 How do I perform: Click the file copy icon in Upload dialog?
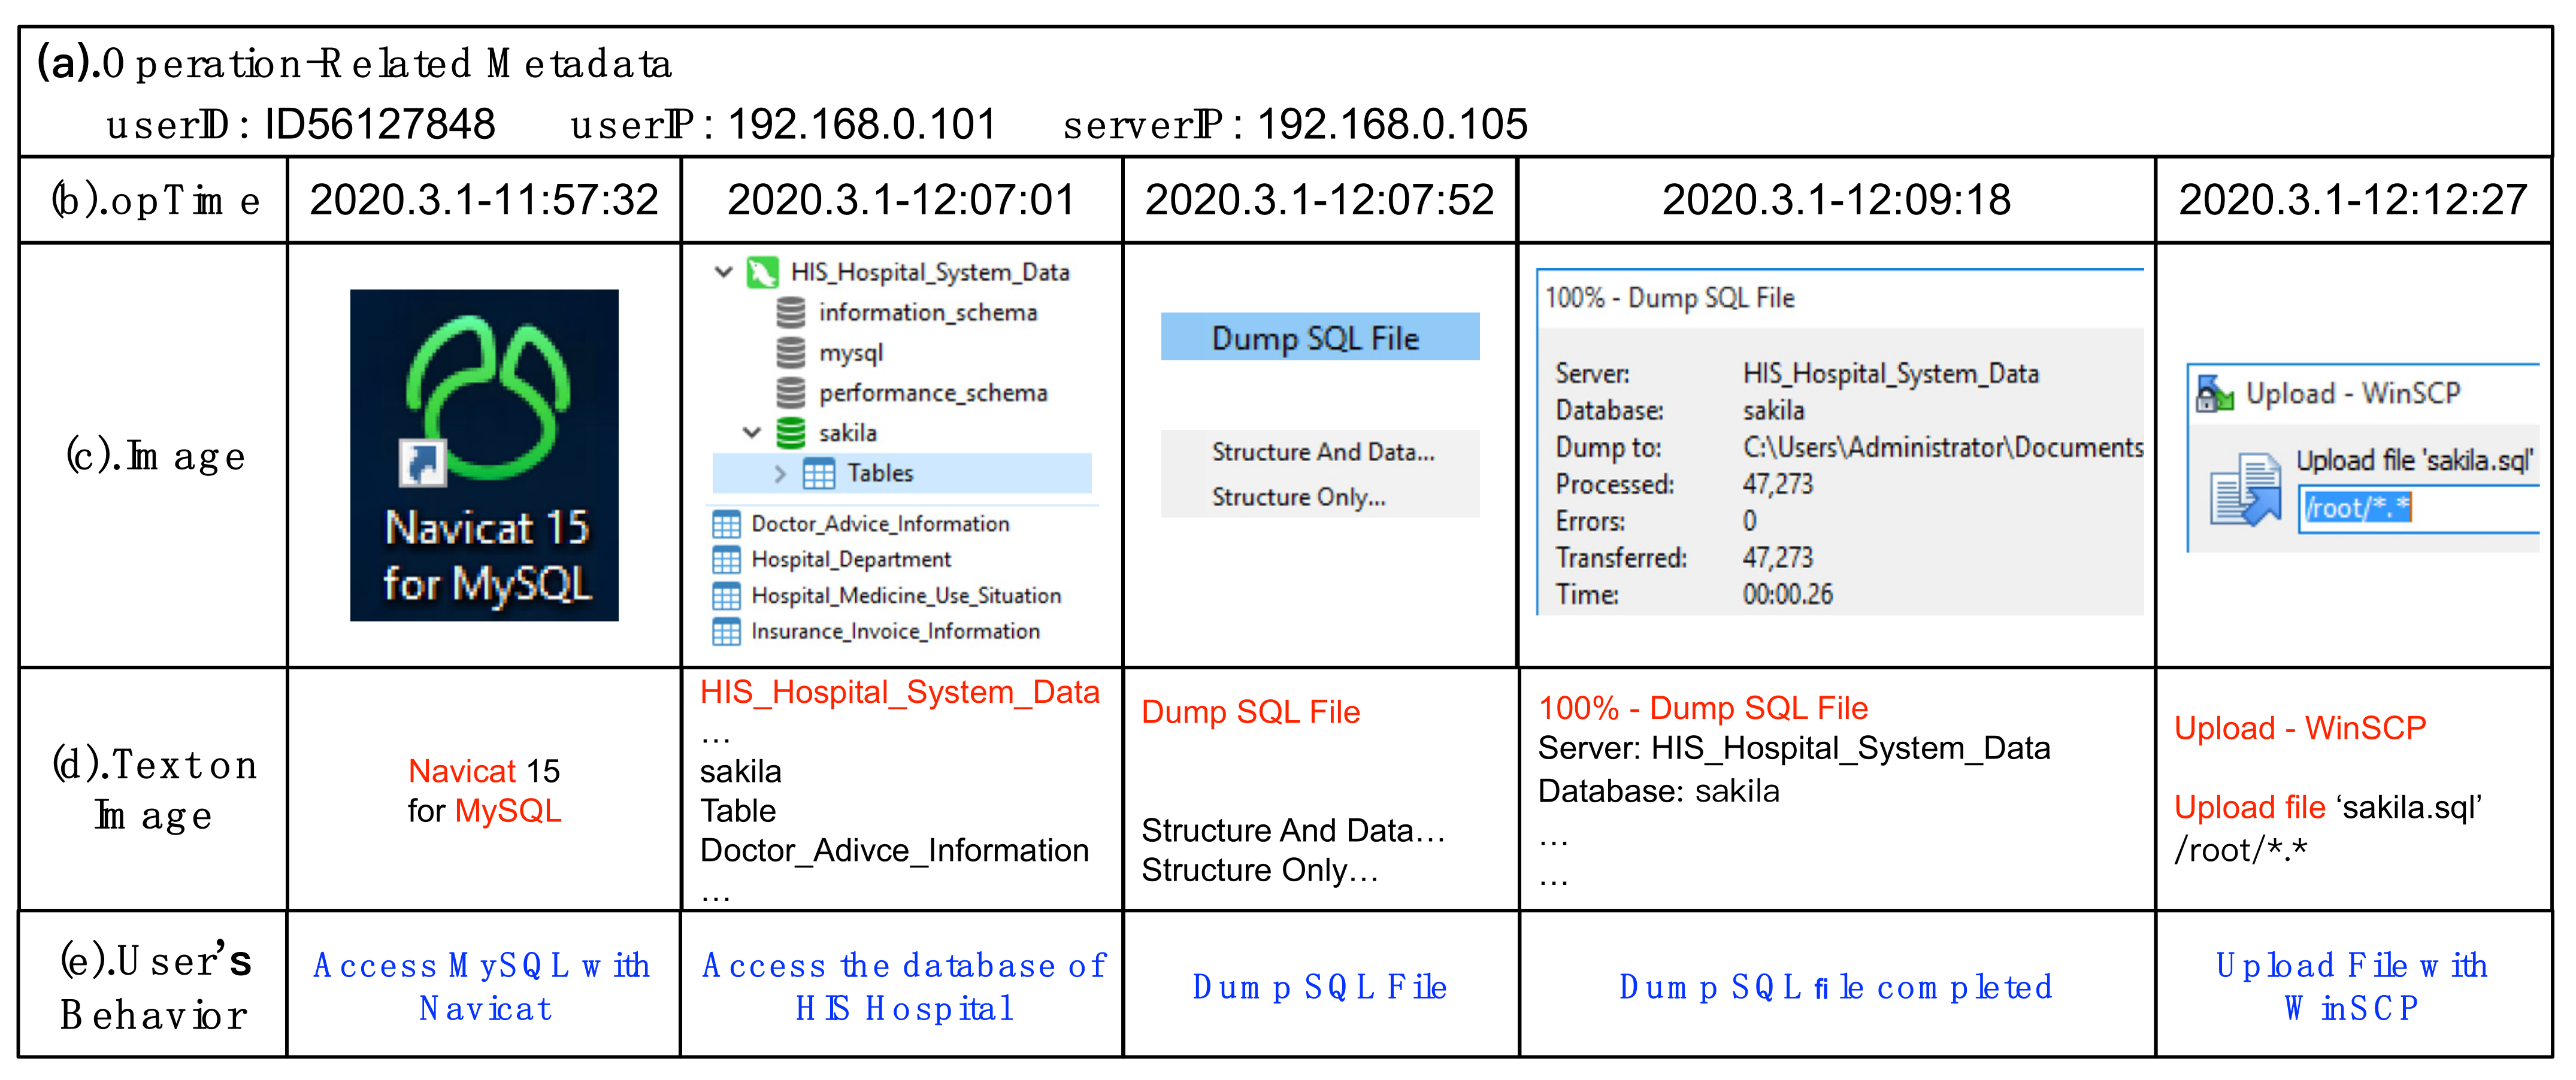pos(2246,489)
